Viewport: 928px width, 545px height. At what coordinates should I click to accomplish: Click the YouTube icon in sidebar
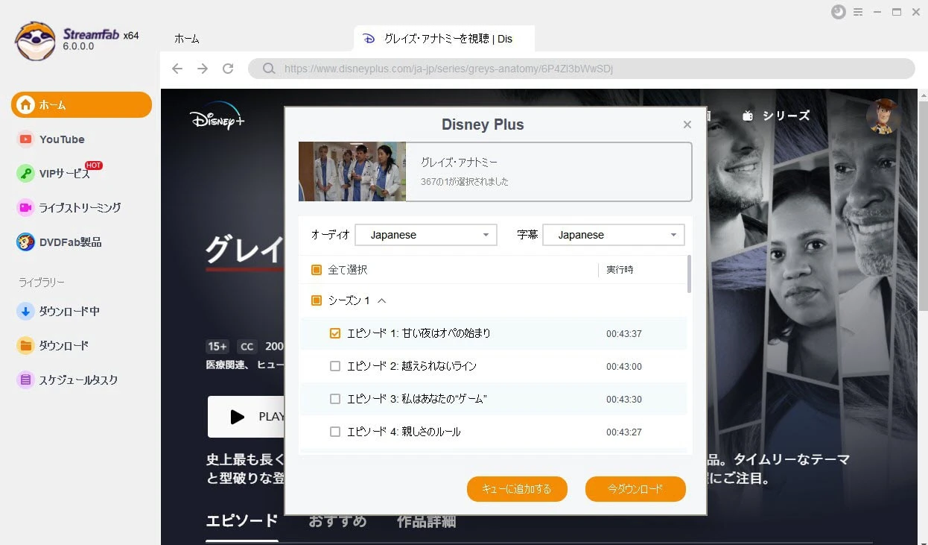coord(25,139)
